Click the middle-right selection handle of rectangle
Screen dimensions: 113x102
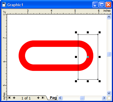click(x=99, y=57)
